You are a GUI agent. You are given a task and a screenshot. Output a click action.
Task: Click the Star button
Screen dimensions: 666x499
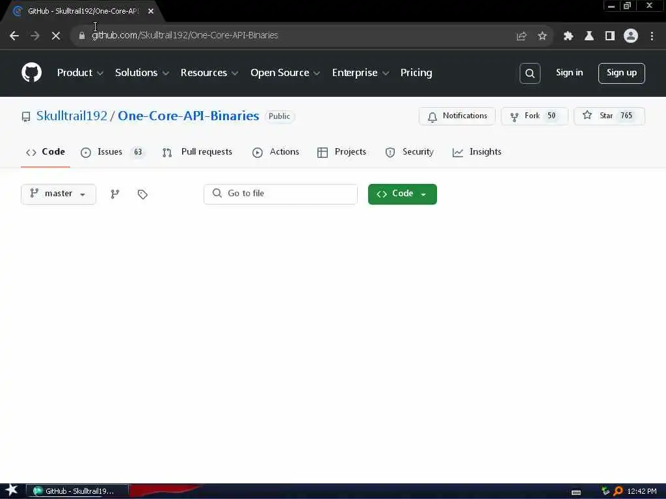coord(609,116)
